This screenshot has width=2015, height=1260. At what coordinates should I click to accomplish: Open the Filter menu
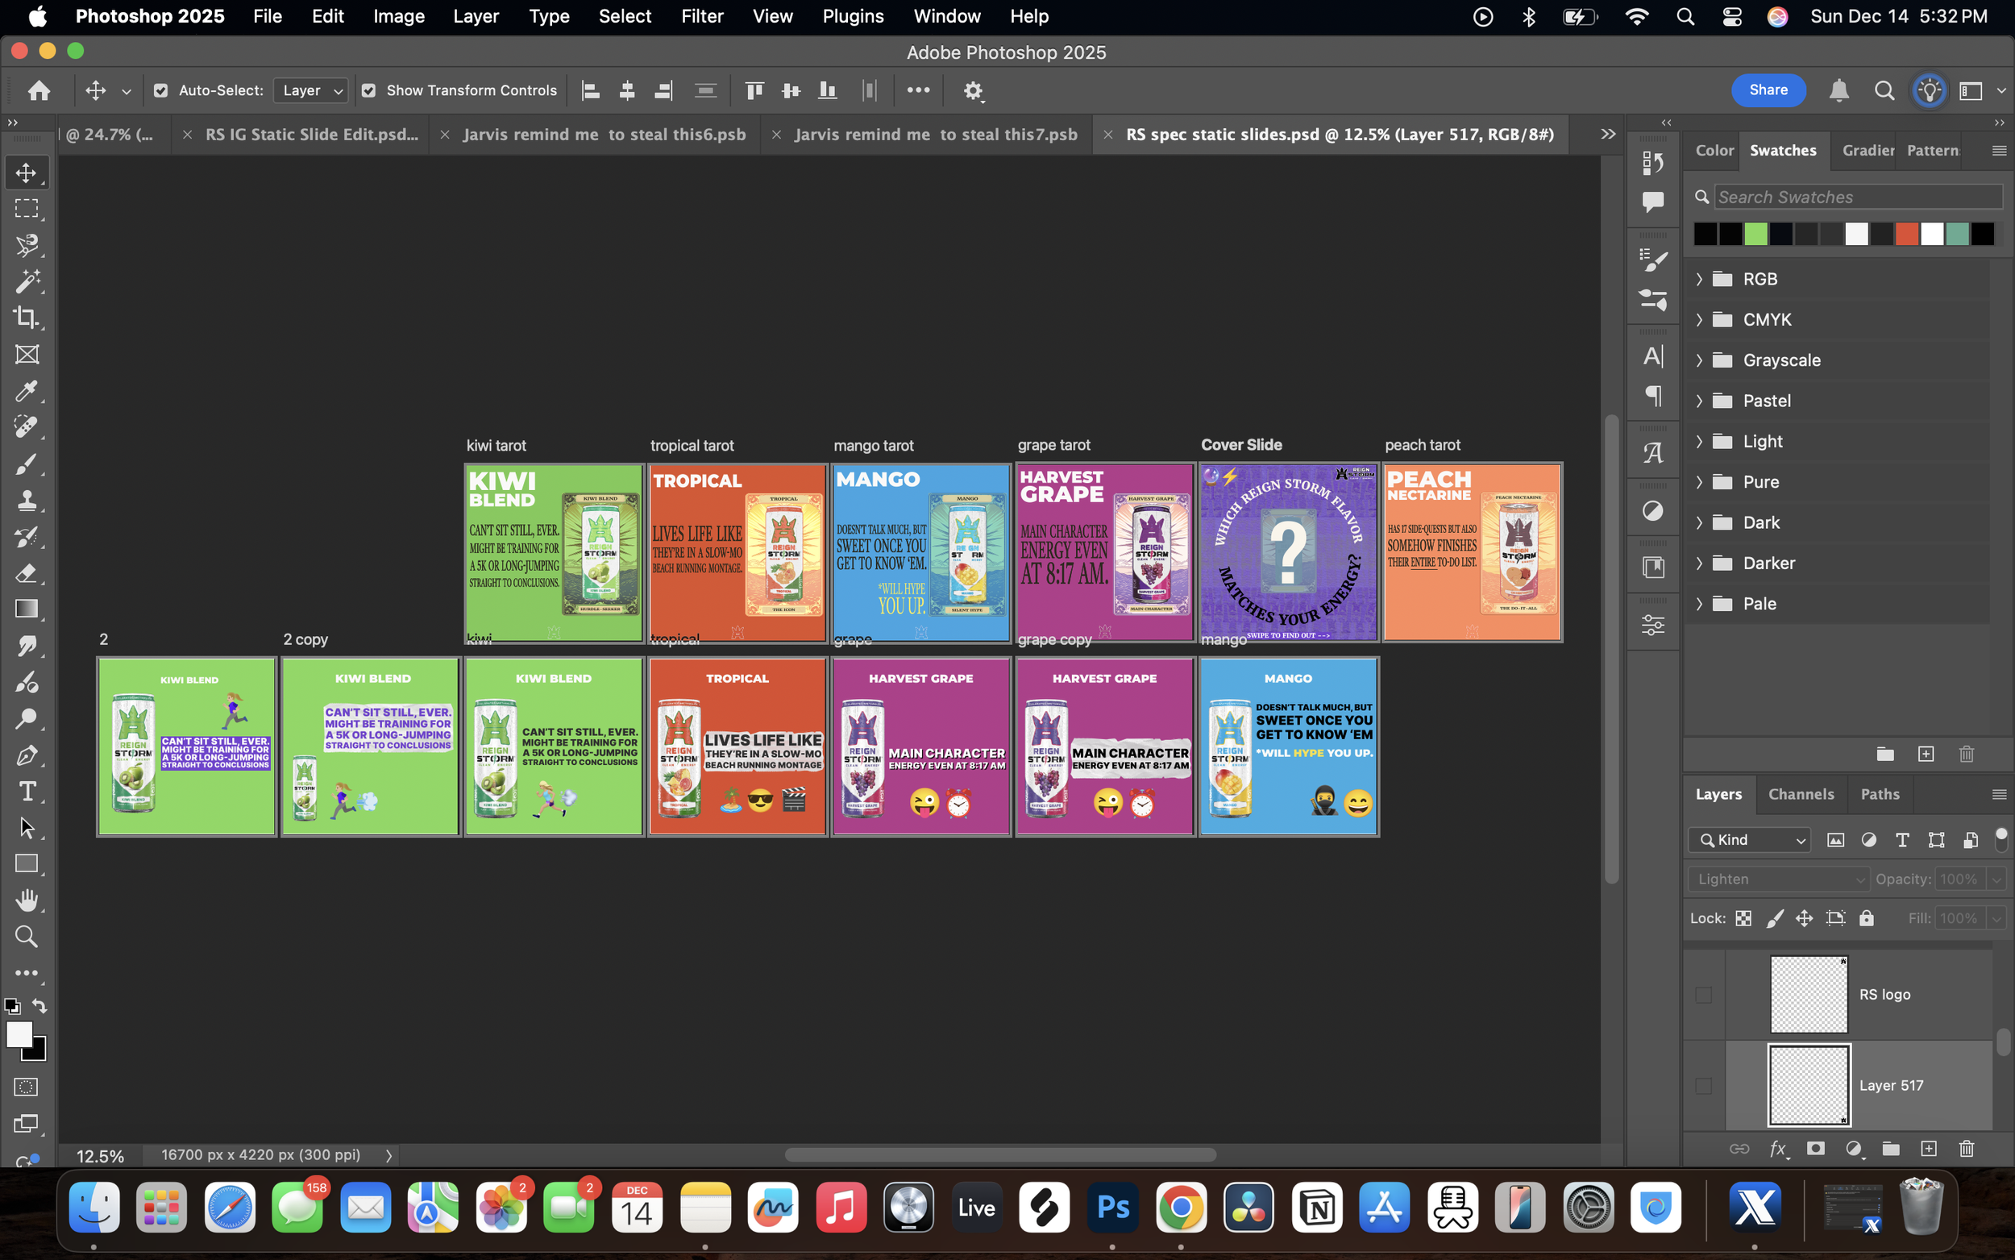point(701,17)
